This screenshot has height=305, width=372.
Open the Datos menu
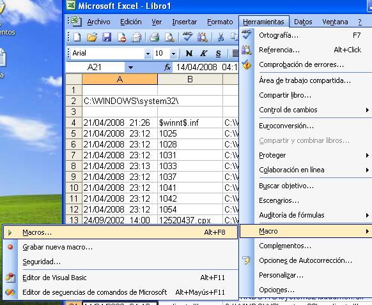coord(303,22)
